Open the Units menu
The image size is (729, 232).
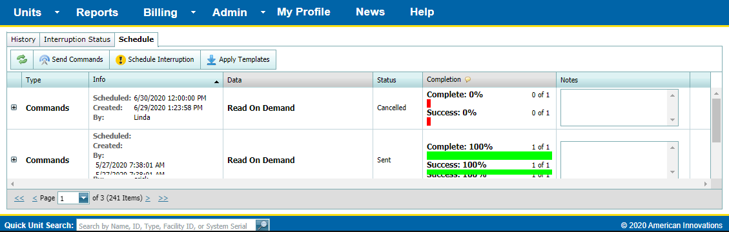[x=27, y=12]
